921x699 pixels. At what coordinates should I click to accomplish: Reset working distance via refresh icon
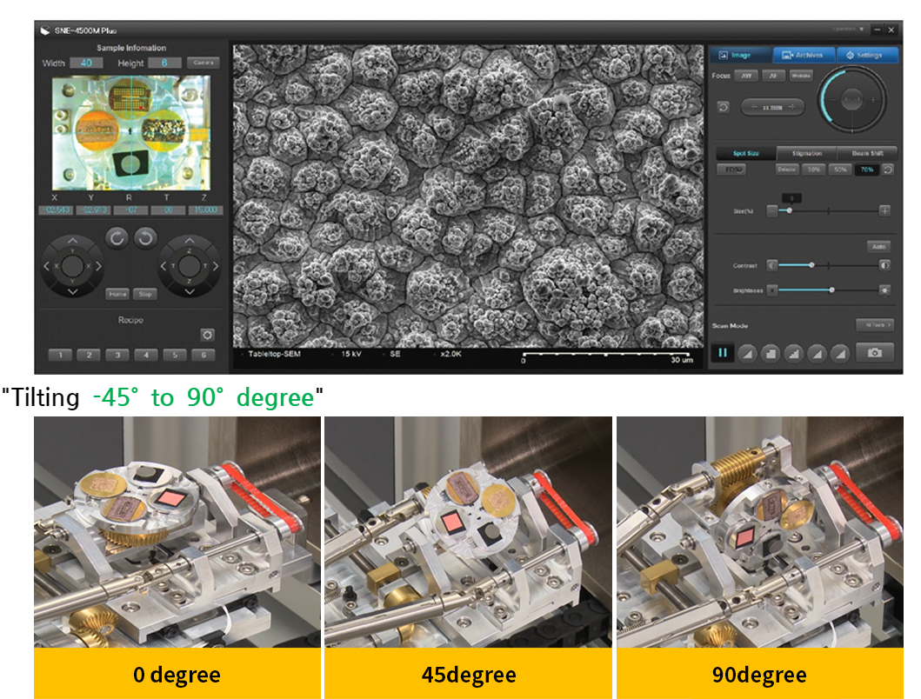723,107
